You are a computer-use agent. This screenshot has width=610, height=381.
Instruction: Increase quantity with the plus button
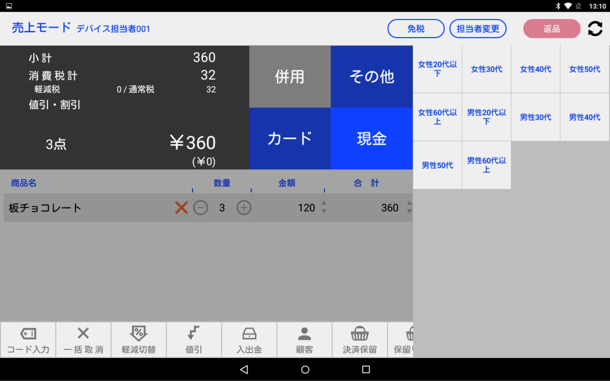[244, 207]
